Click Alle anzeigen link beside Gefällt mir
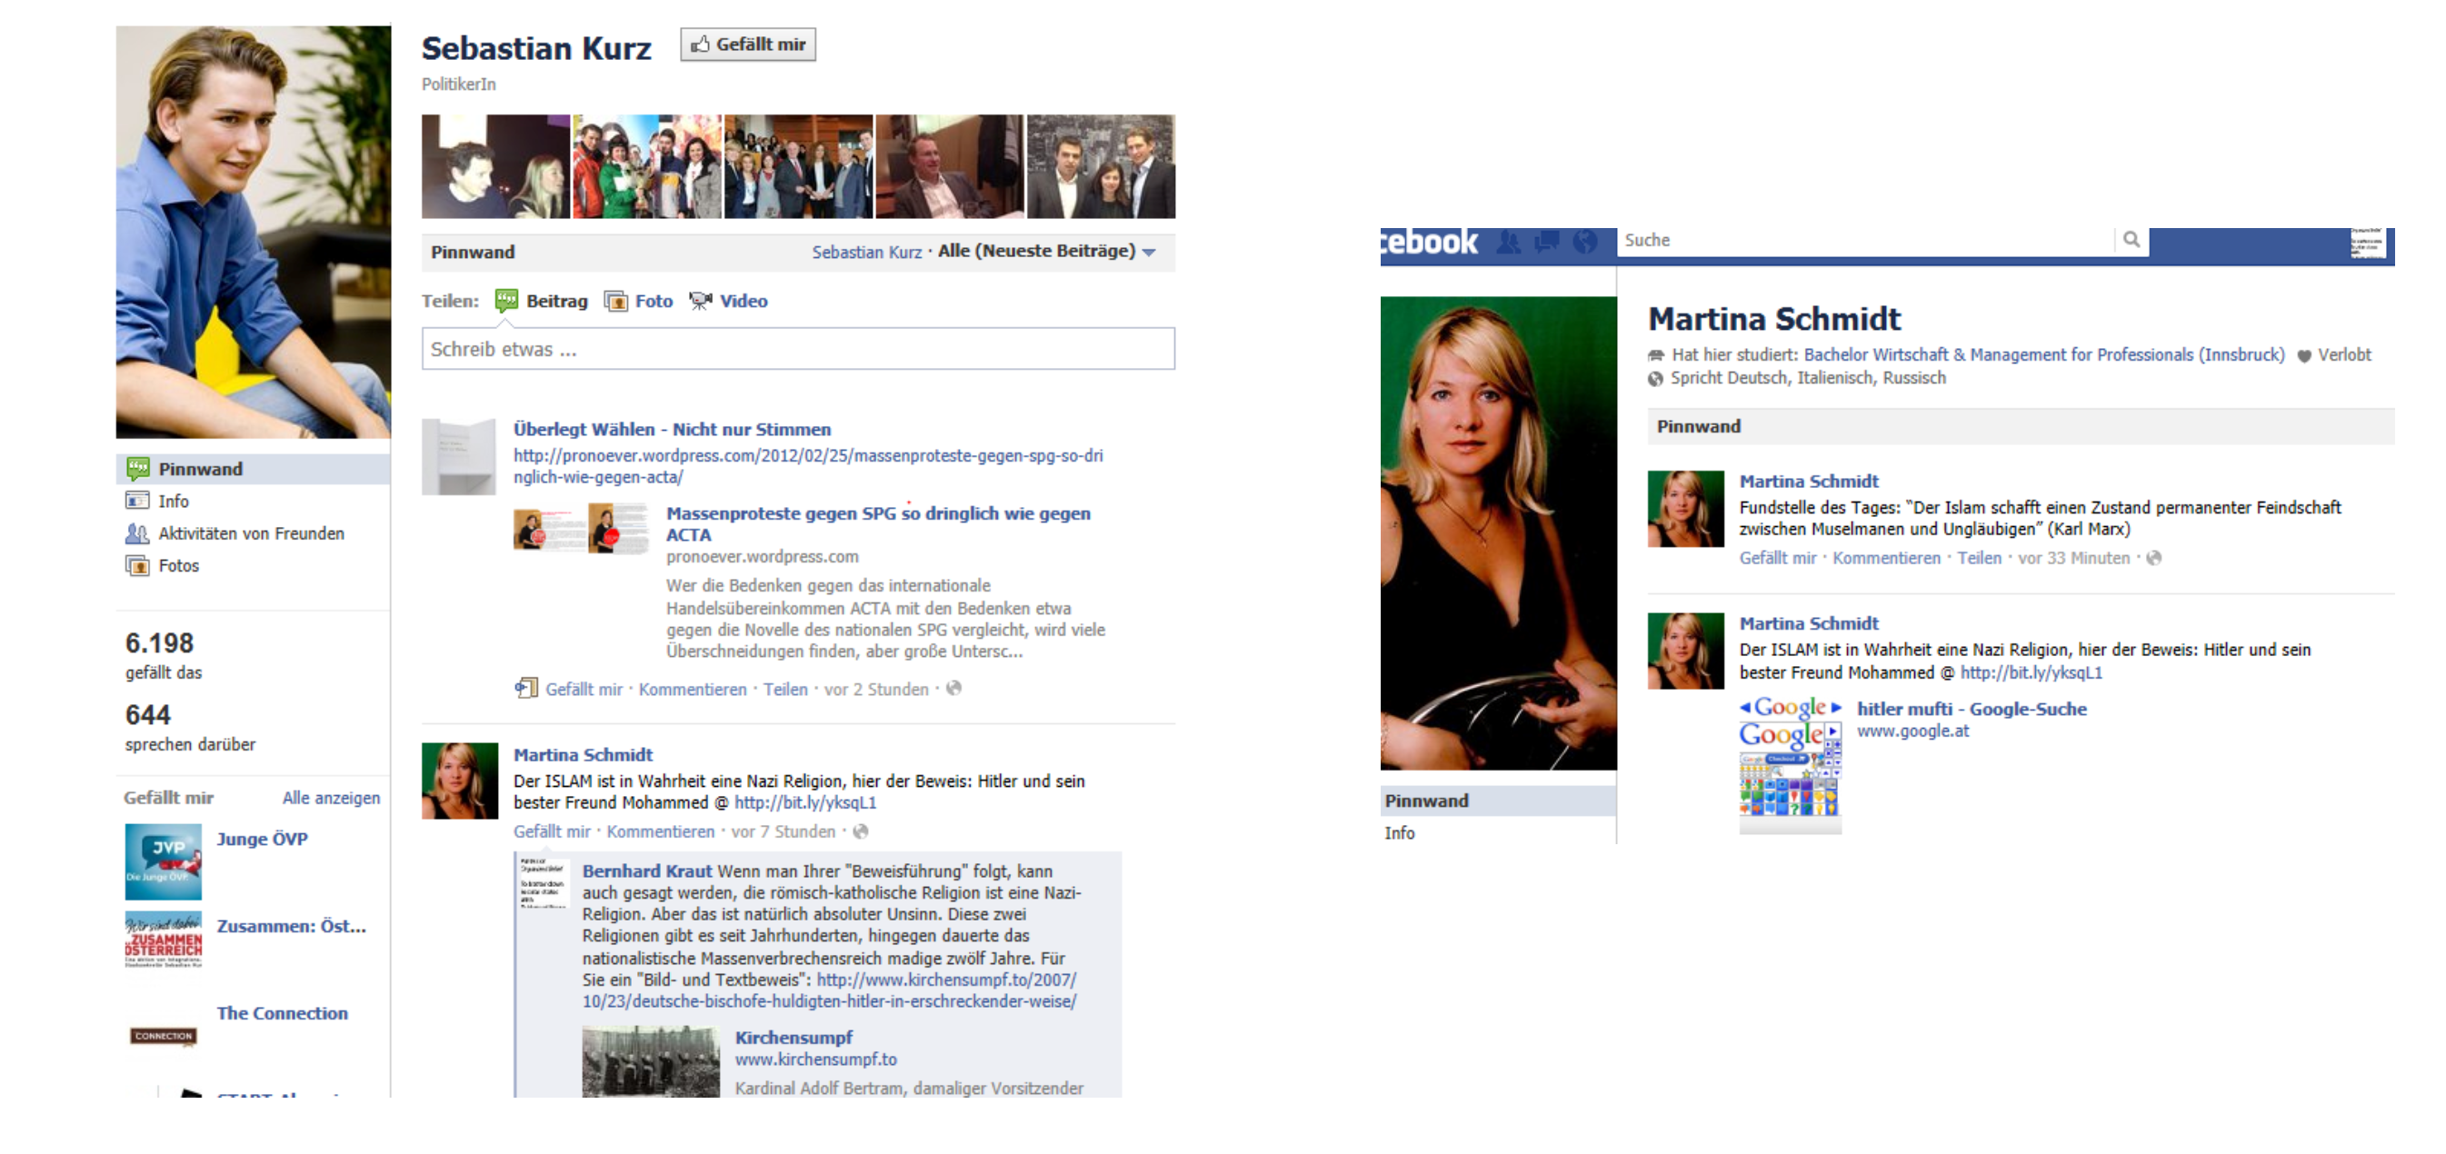 pos(331,798)
